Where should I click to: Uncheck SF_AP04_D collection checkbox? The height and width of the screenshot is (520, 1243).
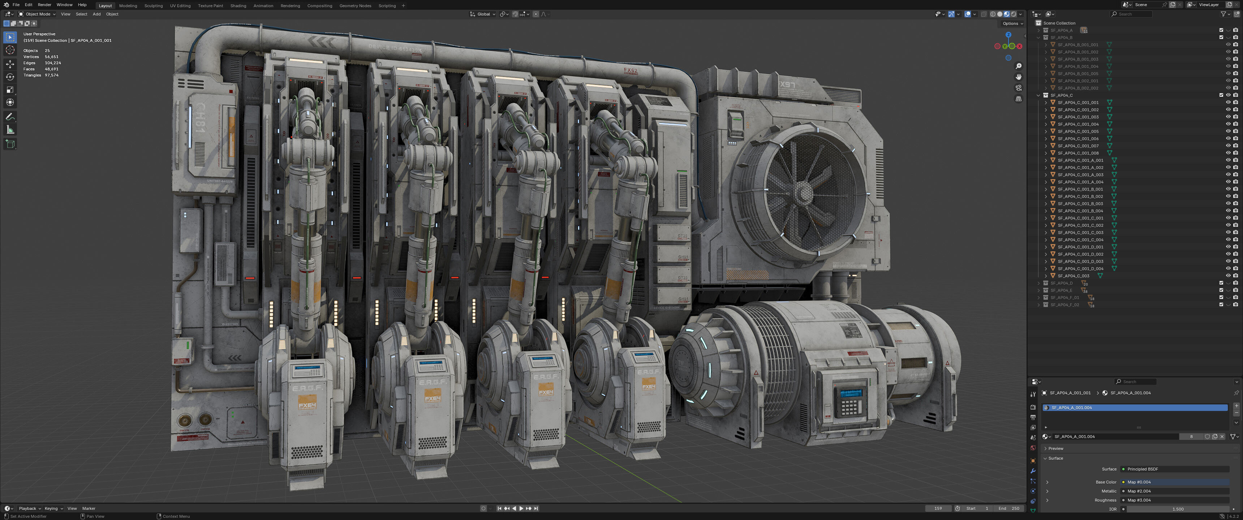coord(1221,283)
